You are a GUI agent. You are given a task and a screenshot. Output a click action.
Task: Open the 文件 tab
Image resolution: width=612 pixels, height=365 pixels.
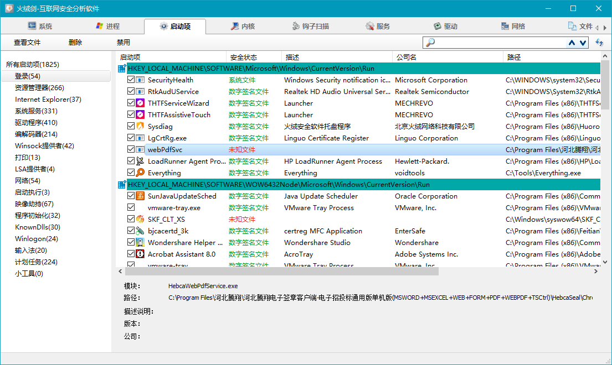(x=580, y=26)
